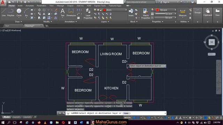Click the Move tool in Modify
Viewport: 223px width, 125px height.
point(39,10)
